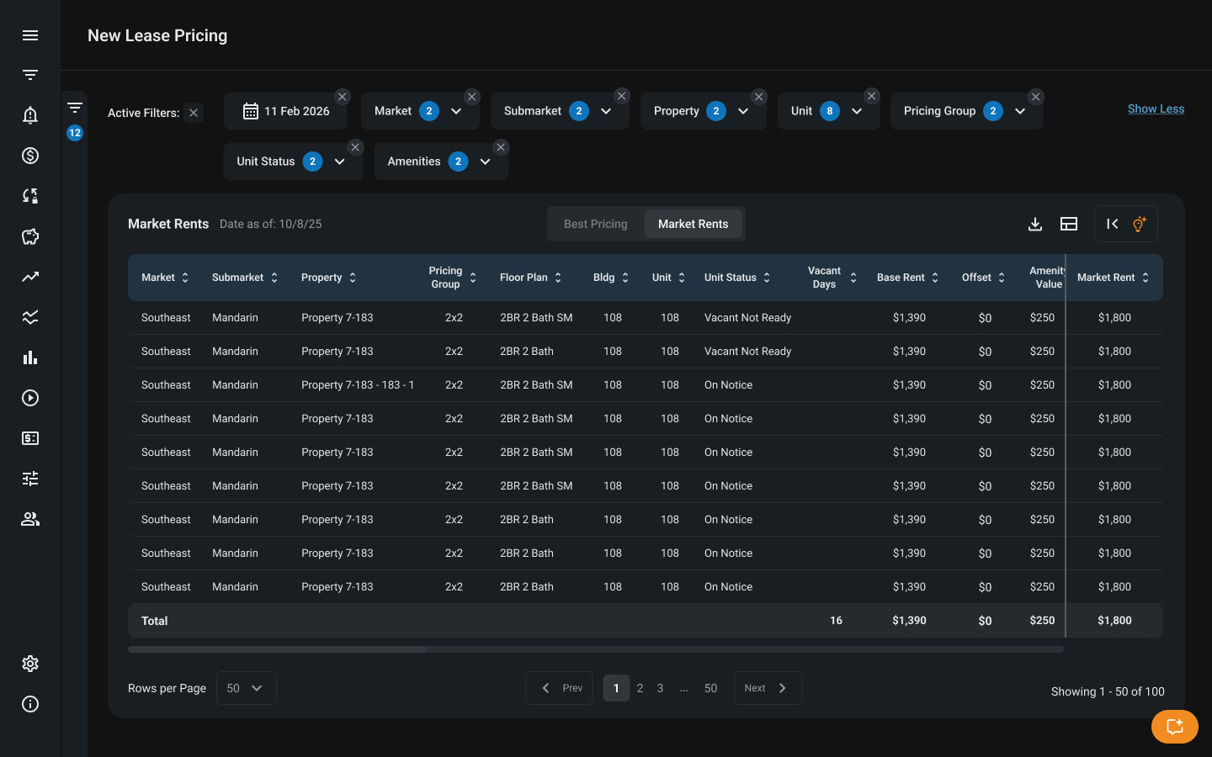1212x757 pixels.
Task: Open the dollar pricing icon in sidebar
Action: (30, 156)
